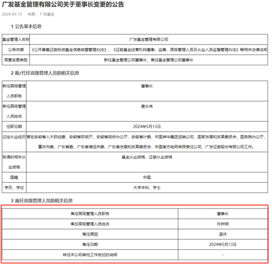Screen dimensions: 272x265
Task: Click appointment date 2024年5月13日 in section 2
Action: (x=147, y=126)
